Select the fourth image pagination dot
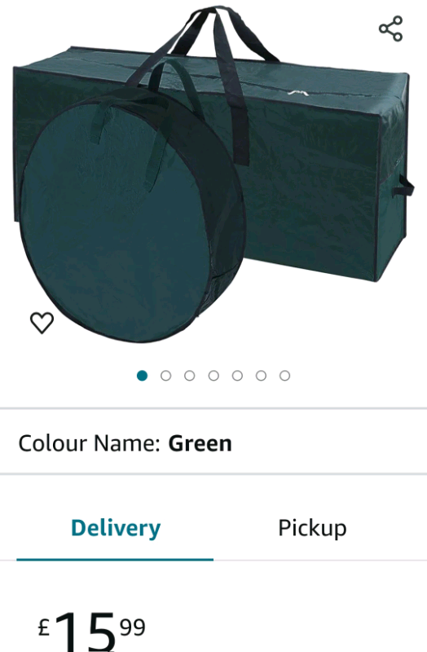The image size is (427, 652). pyautogui.click(x=213, y=376)
